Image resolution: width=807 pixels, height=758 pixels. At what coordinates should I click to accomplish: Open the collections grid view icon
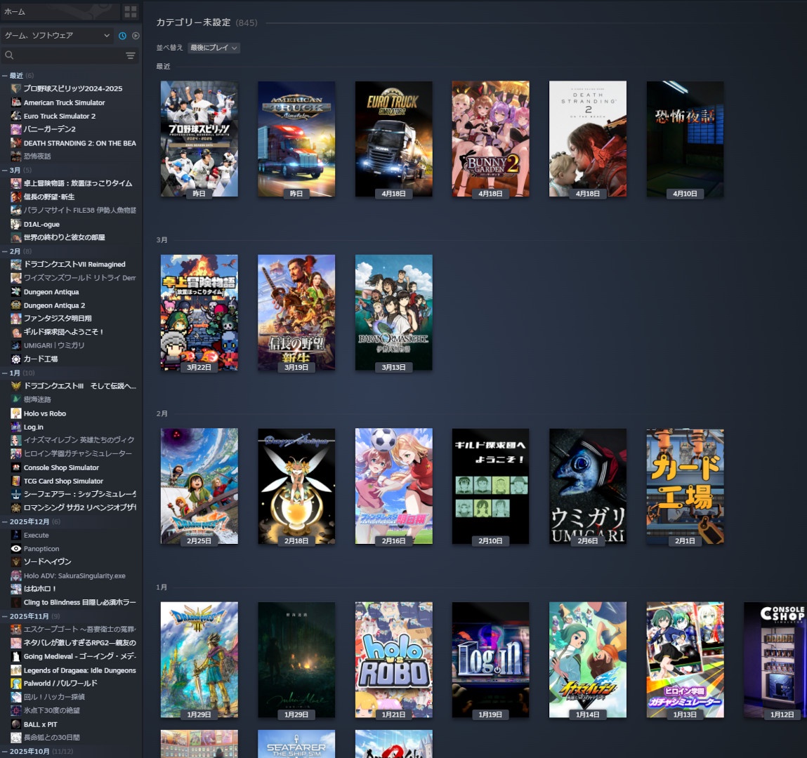pyautogui.click(x=131, y=12)
